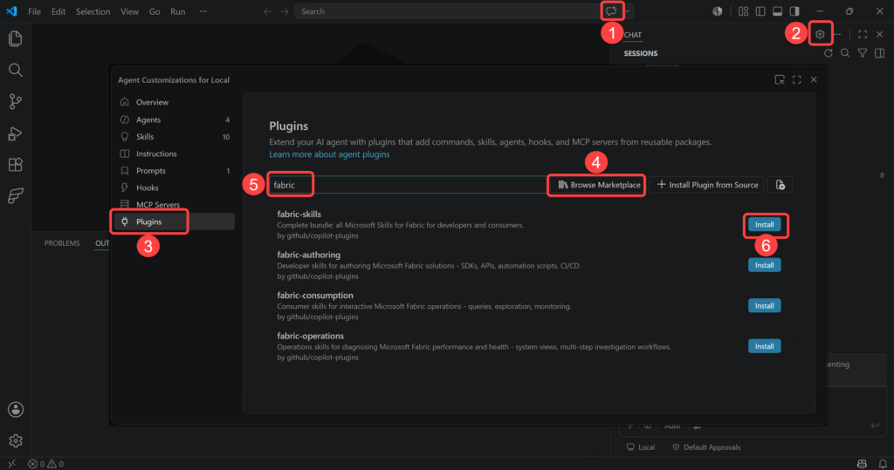Screen dimensions: 894x470
Task: Select Instructions section
Action: click(x=174, y=153)
